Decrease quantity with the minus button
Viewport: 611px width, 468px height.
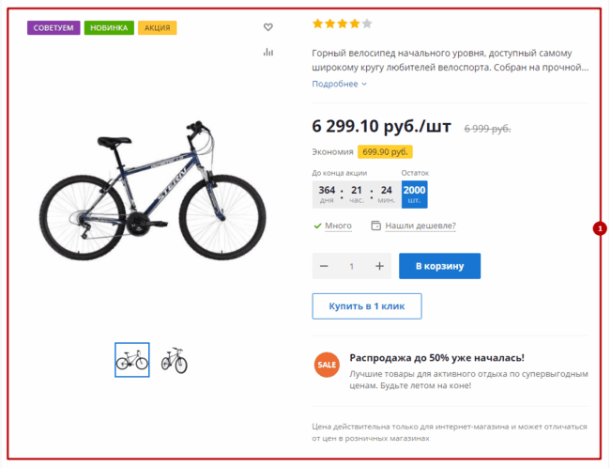pos(324,266)
